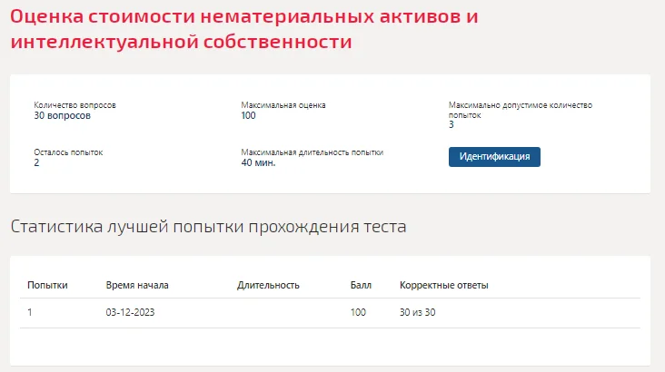Select the attempt date 03-12-2023
Viewport: 665px width, 372px height.
[x=130, y=312]
